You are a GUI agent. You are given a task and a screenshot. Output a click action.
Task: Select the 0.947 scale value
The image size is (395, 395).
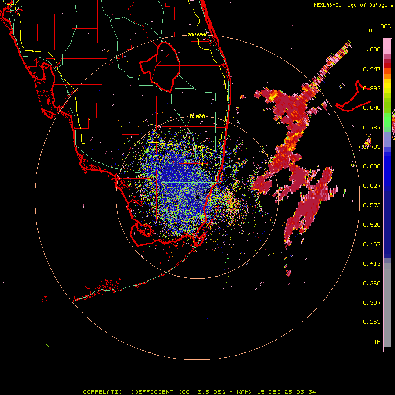(372, 69)
